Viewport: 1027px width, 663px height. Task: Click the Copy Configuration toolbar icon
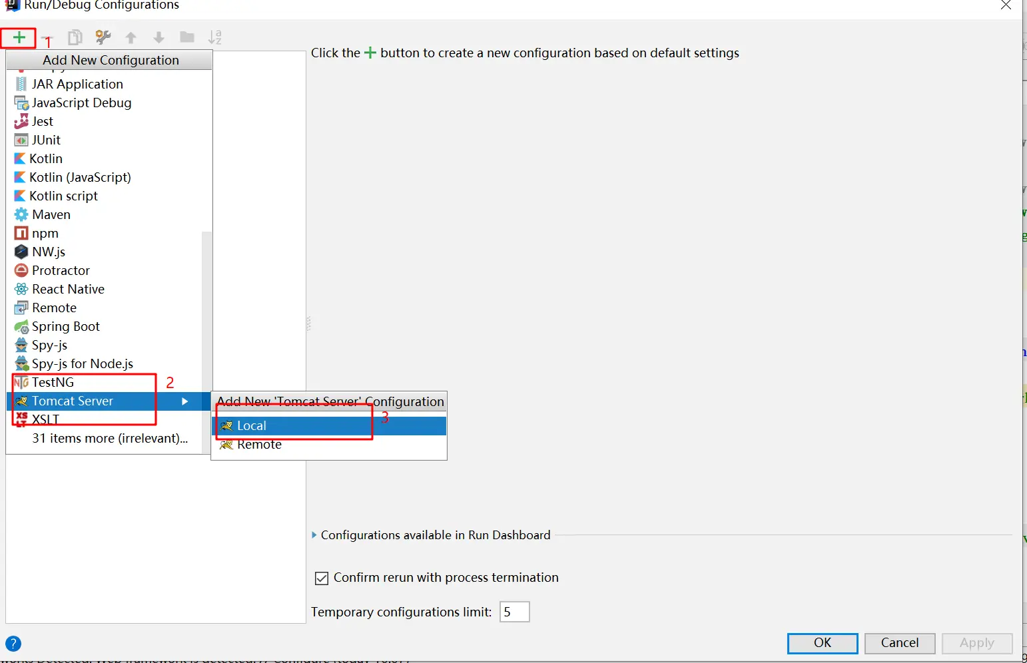[x=75, y=37]
